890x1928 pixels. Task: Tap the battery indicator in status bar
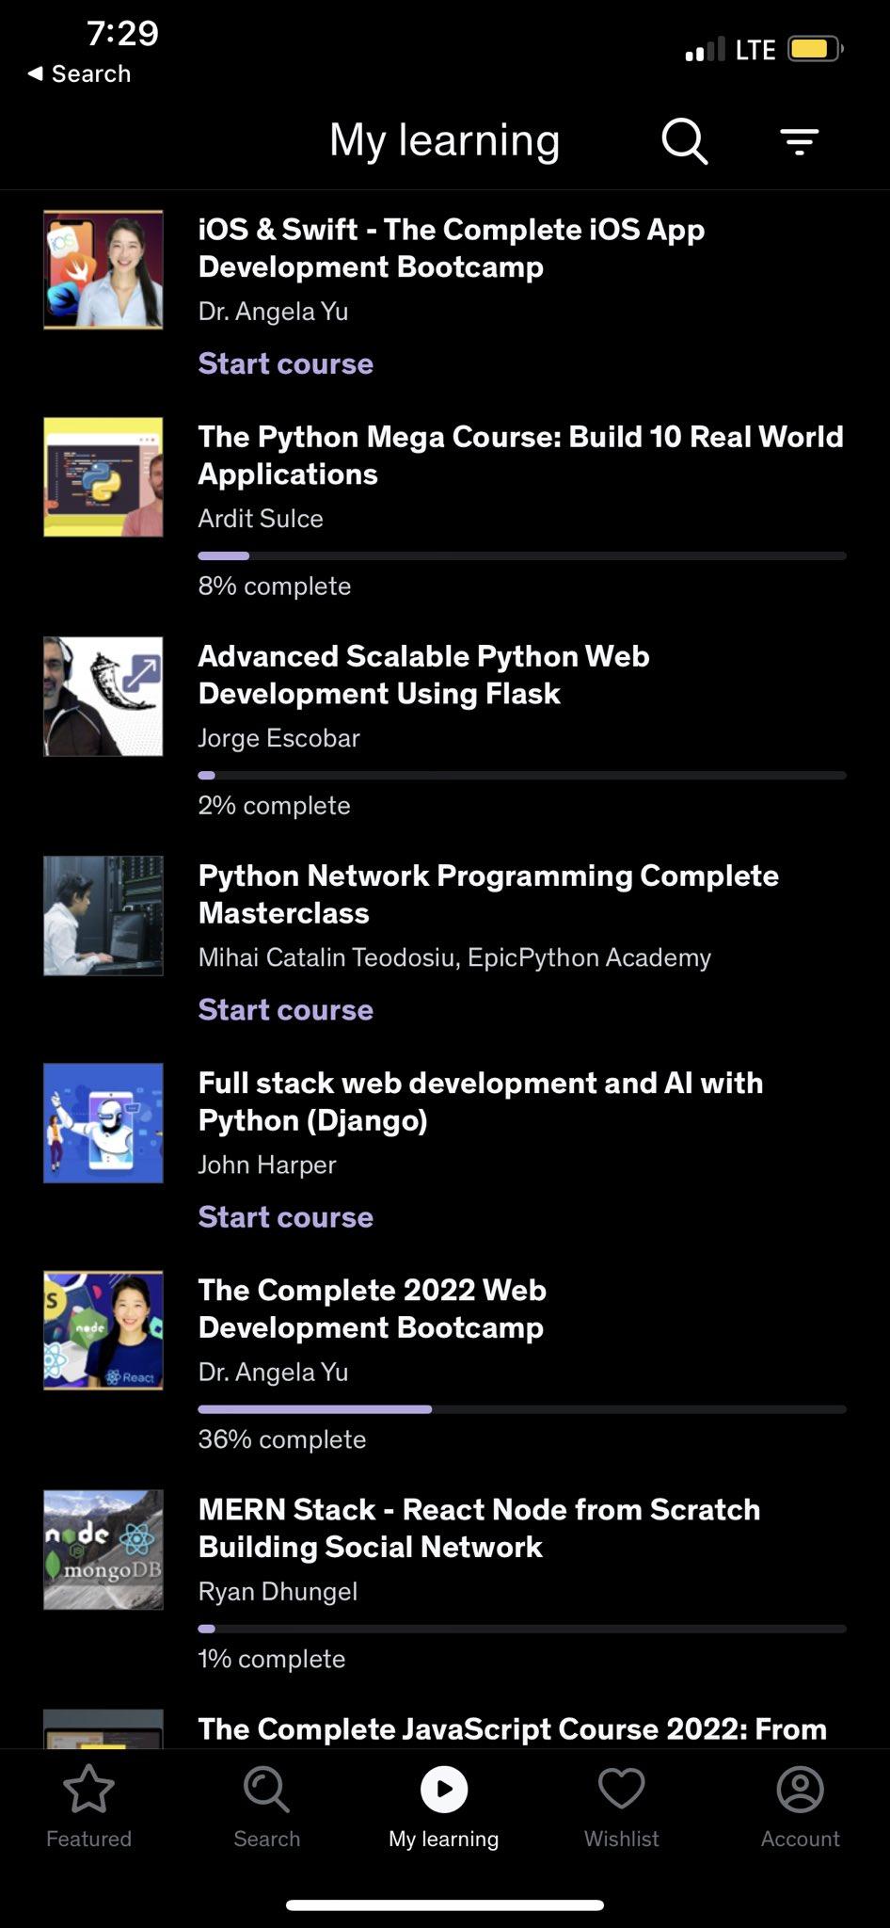(x=815, y=48)
